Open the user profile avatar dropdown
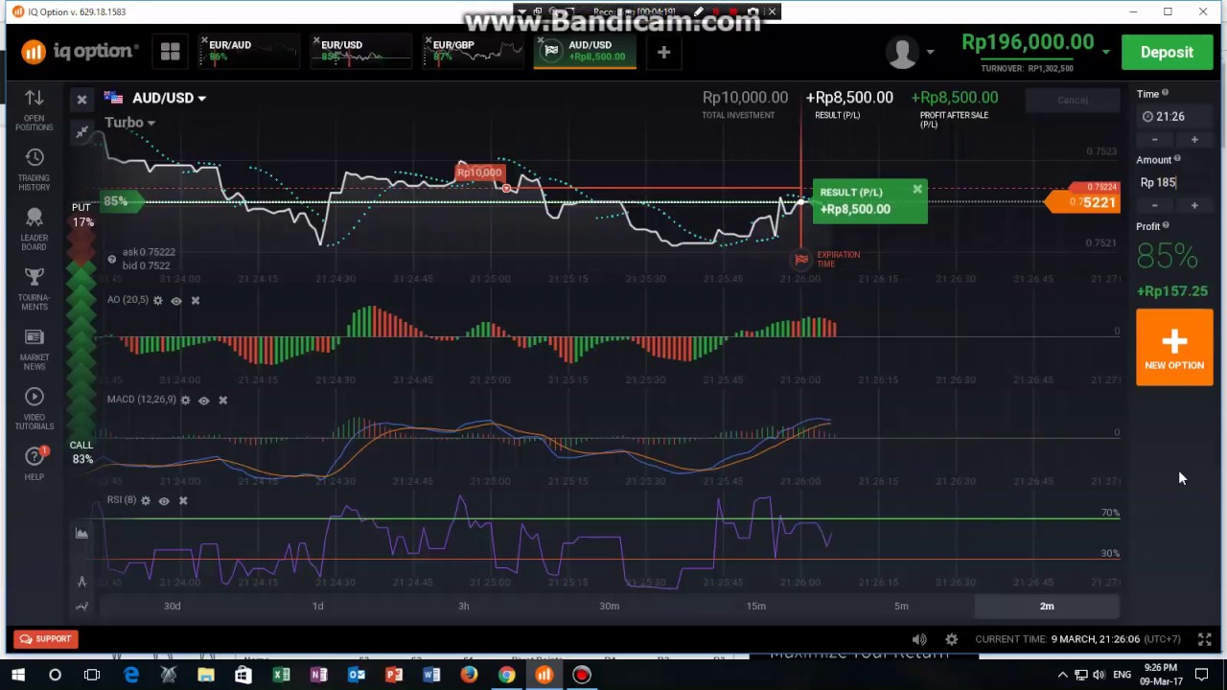Screen dimensions: 1227x690 [910, 52]
